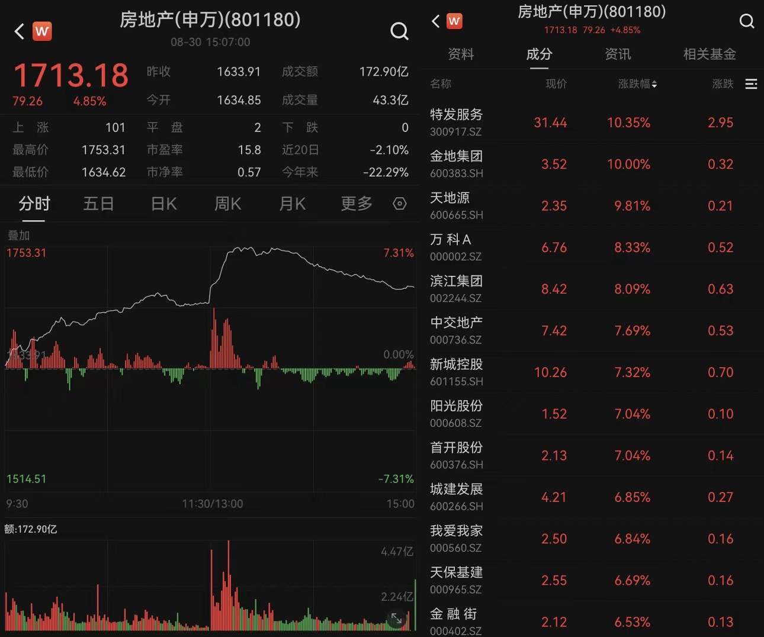Click the 现价 column header

[556, 84]
